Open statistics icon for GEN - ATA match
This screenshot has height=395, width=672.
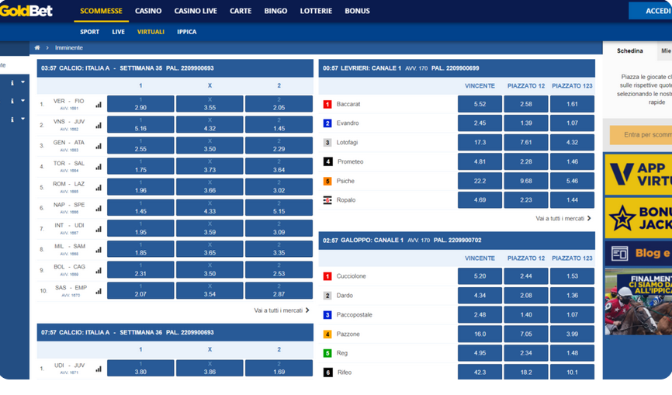(99, 146)
